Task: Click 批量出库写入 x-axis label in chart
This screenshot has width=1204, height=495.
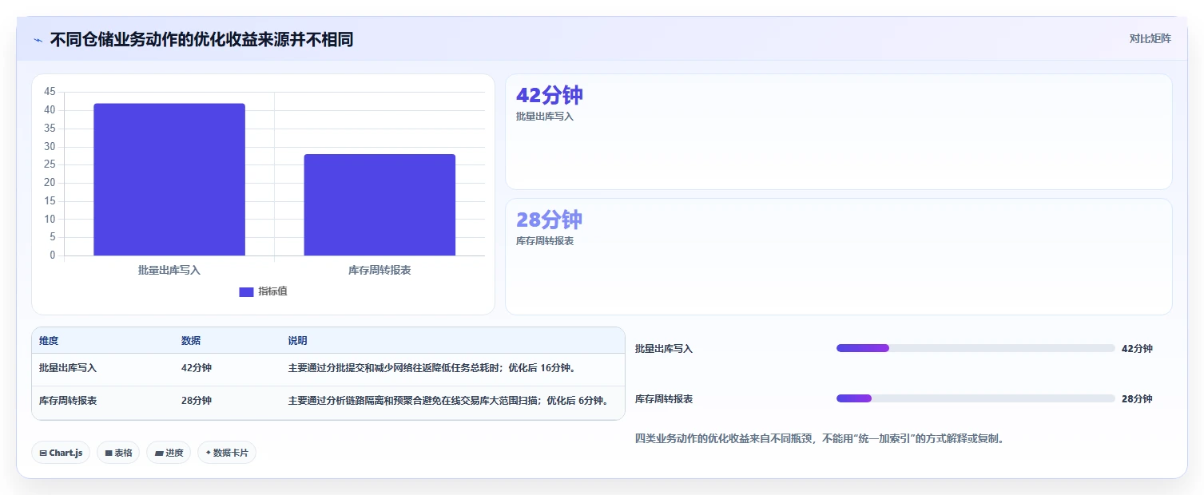Action: click(169, 271)
